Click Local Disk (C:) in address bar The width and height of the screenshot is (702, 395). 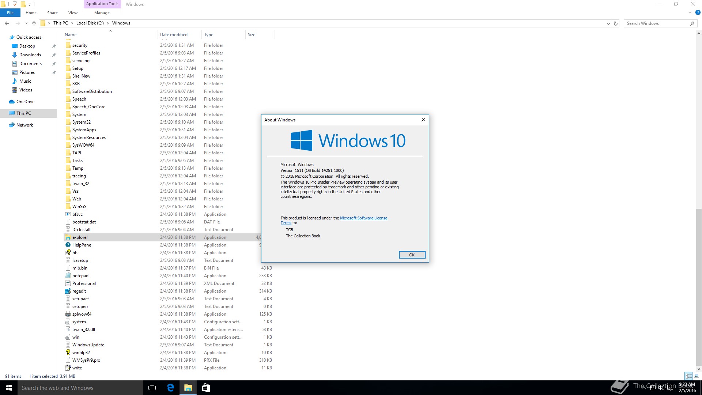90,23
